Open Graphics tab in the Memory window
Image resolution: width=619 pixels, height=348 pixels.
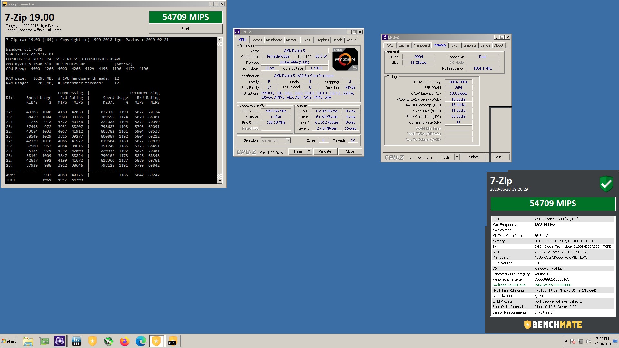tap(470, 45)
